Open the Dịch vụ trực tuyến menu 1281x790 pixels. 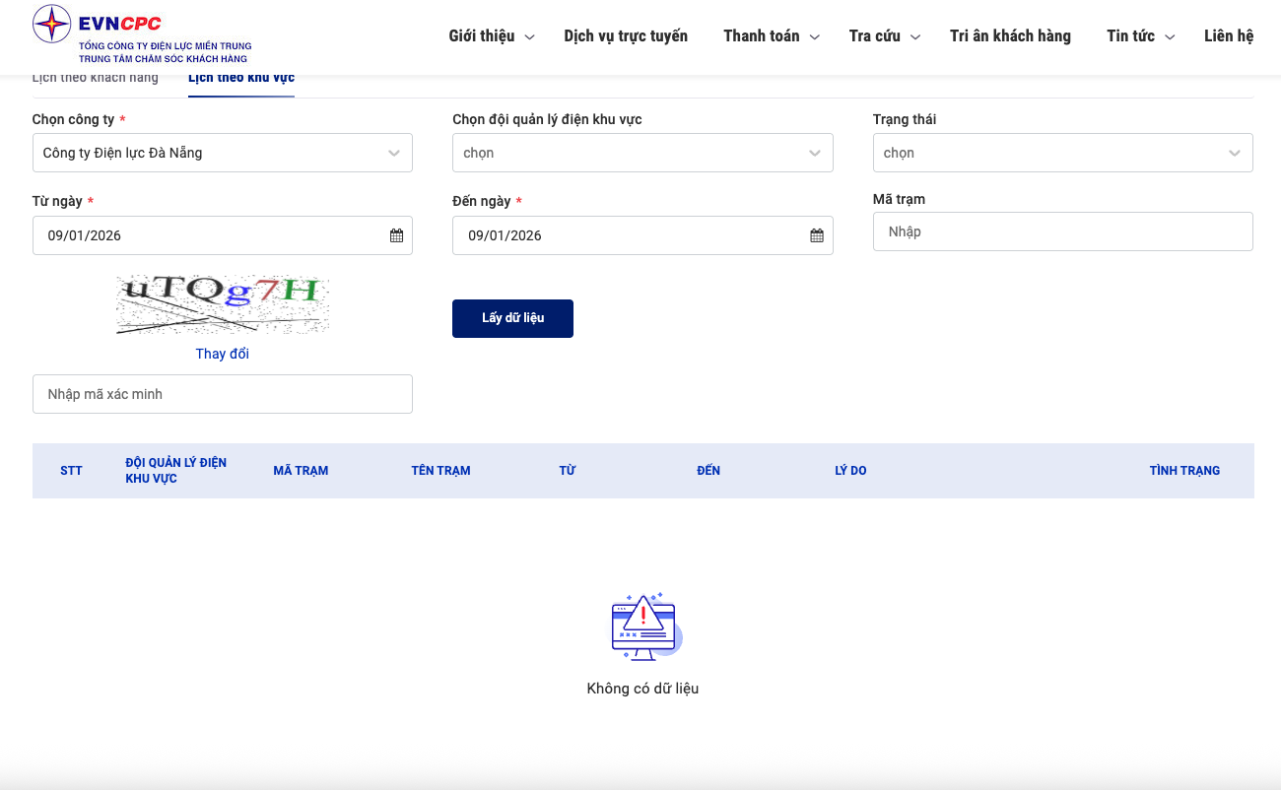coord(626,36)
